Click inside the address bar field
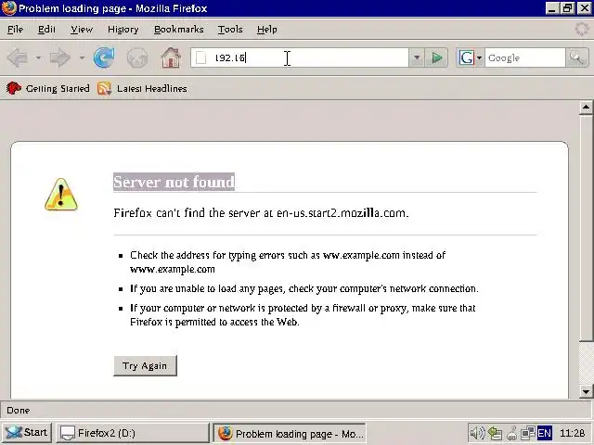This screenshot has height=445, width=594. 299,57
